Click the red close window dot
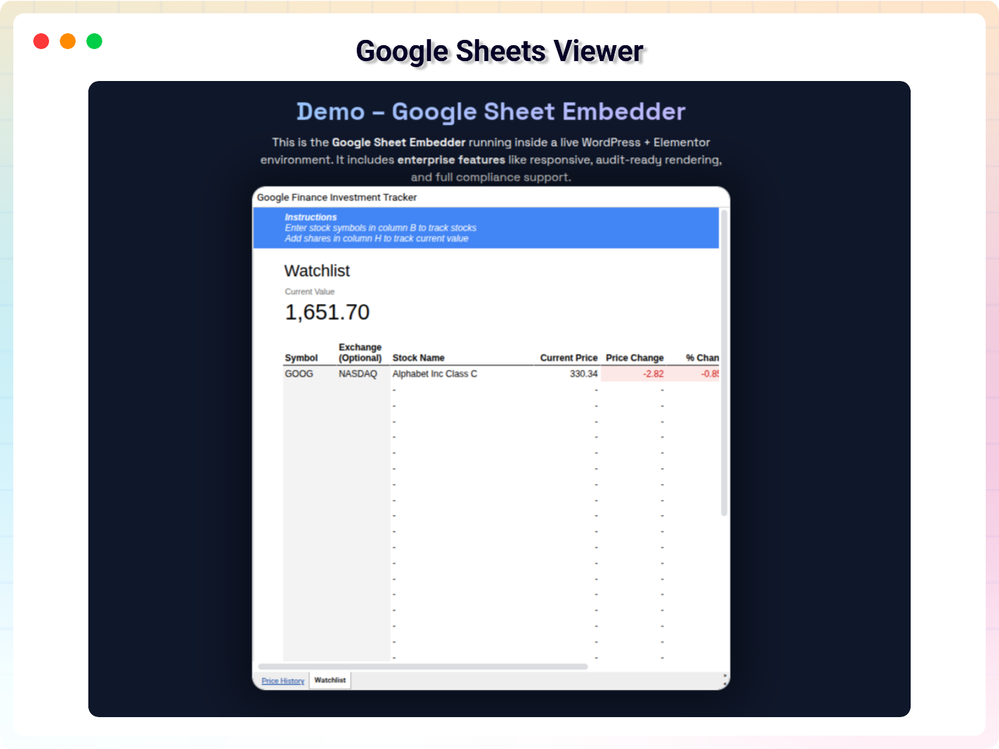 point(41,41)
